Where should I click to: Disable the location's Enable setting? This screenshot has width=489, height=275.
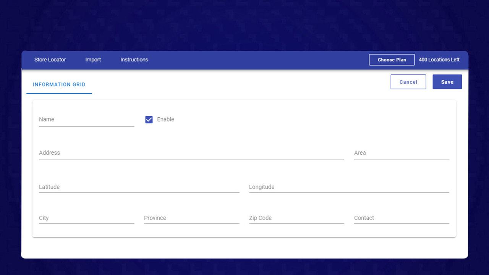149,119
